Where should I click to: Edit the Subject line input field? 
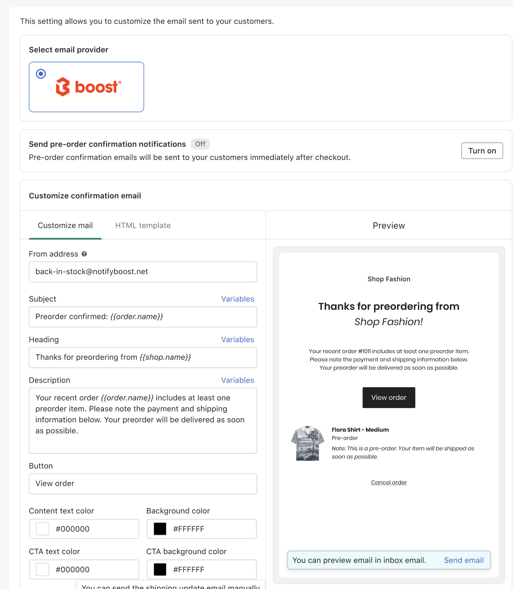click(143, 317)
